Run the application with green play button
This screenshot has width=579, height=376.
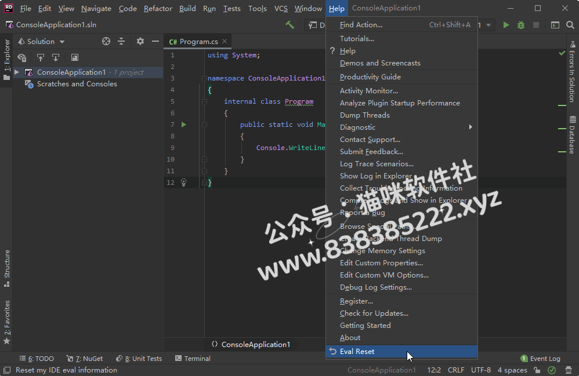506,25
